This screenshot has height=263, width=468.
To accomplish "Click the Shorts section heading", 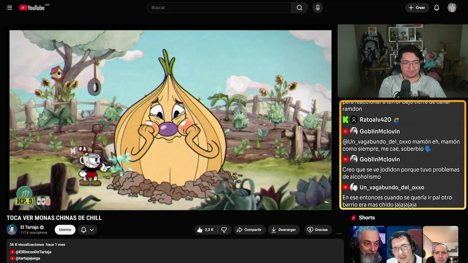I will tap(367, 218).
